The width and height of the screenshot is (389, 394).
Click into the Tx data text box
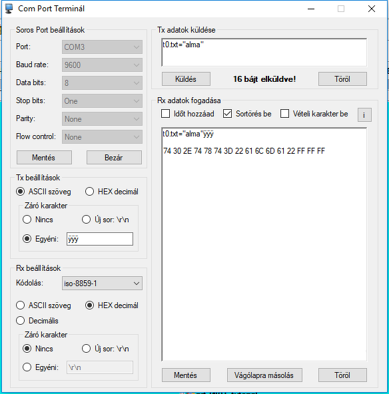tap(264, 53)
